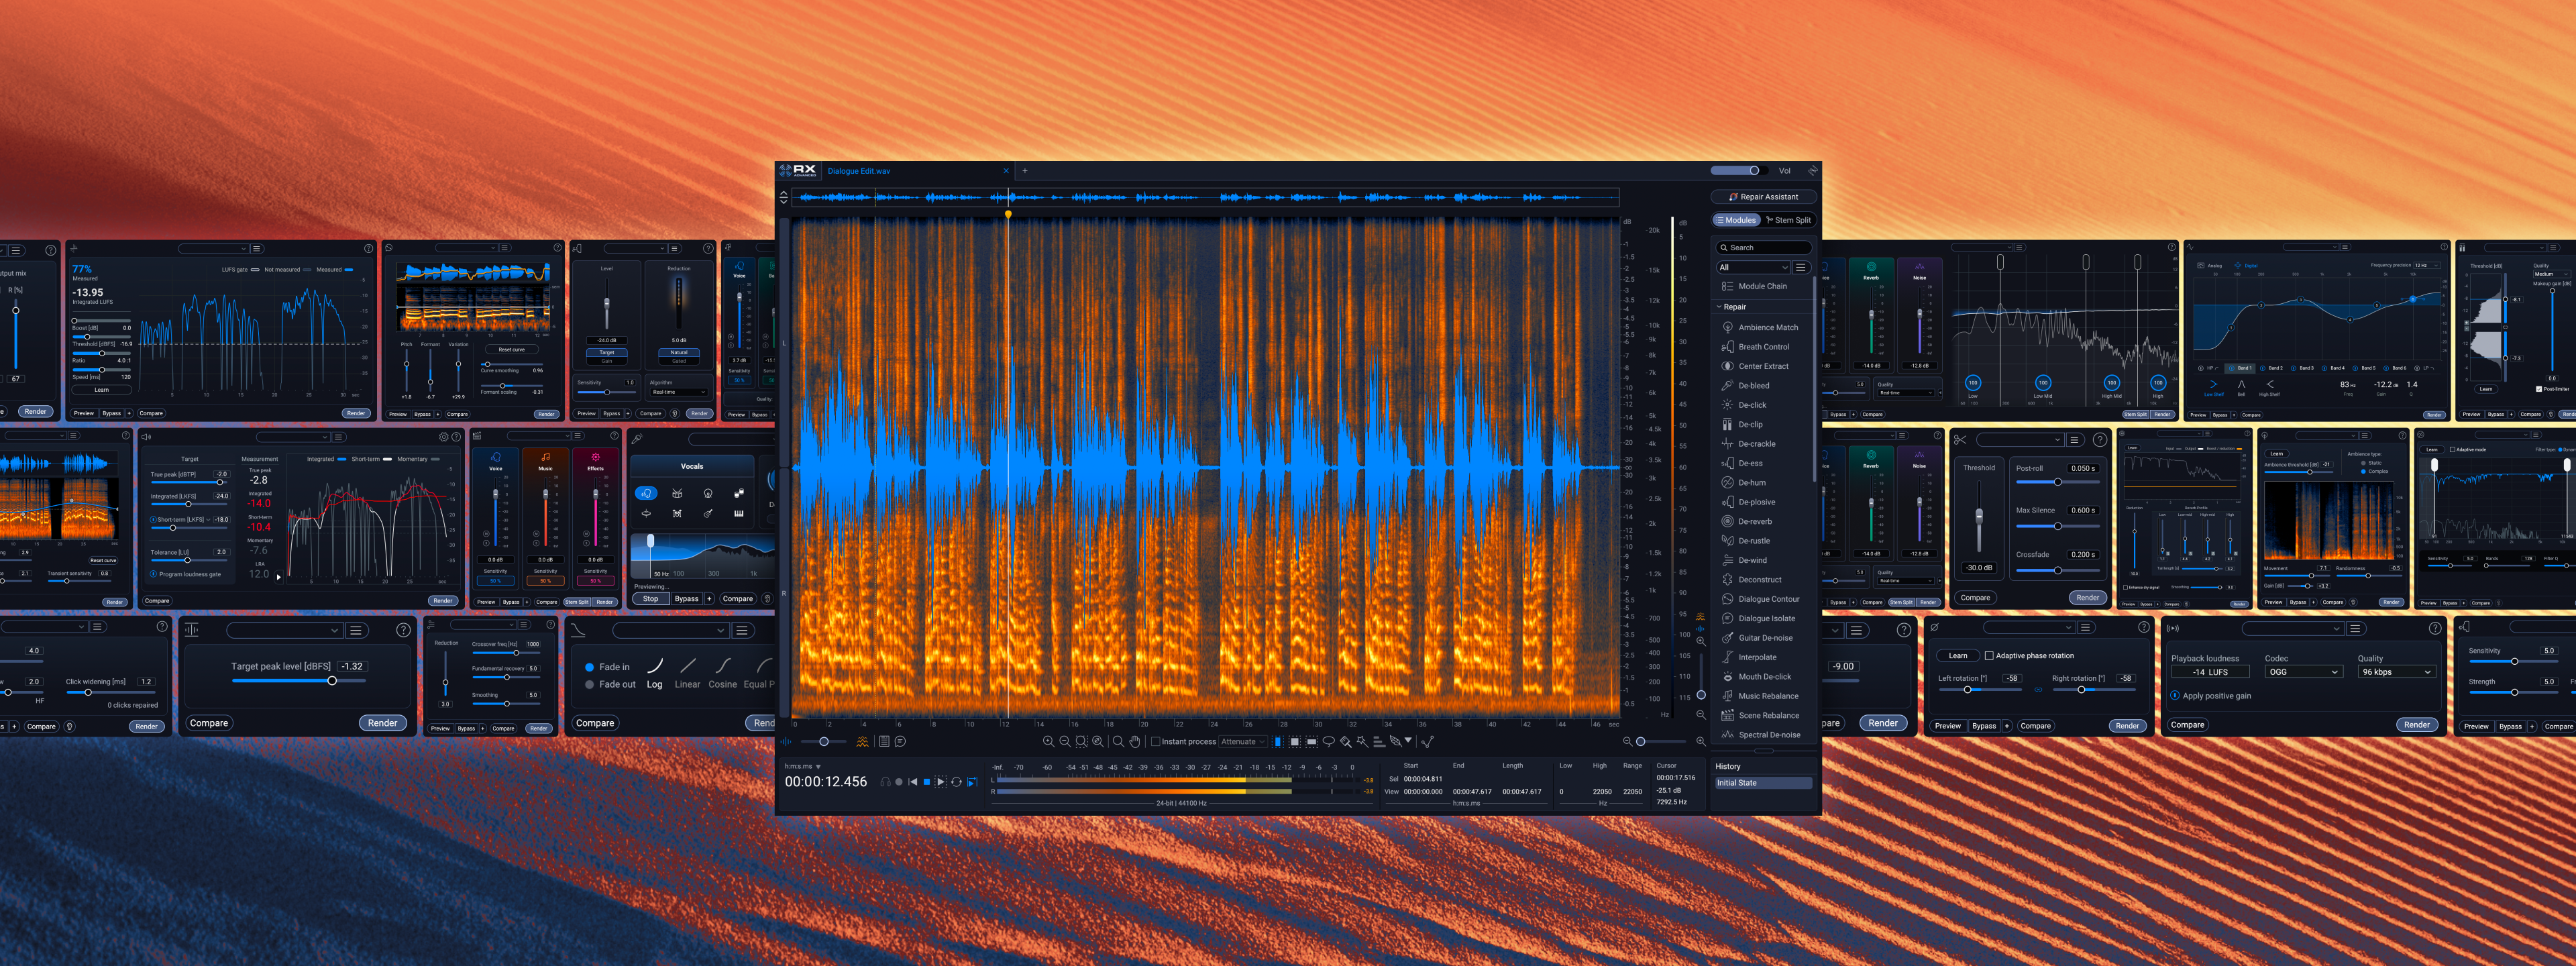The height and width of the screenshot is (966, 2576).
Task: Open the All modules filter dropdown
Action: point(1752,267)
